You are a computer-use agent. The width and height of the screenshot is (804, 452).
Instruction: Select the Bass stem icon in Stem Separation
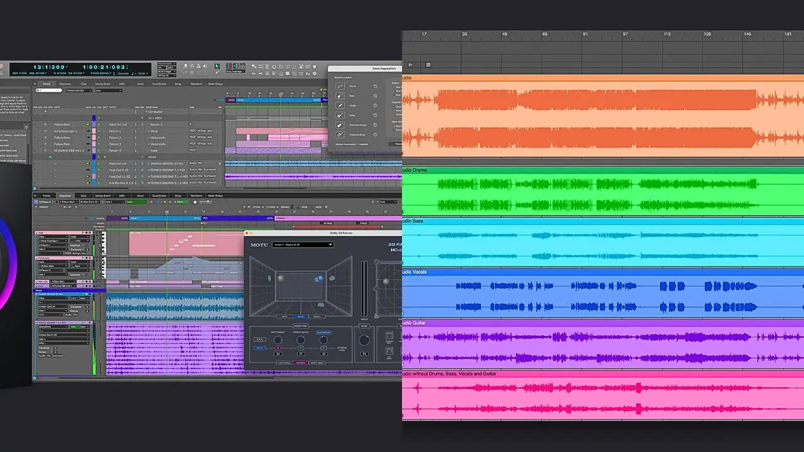340,96
